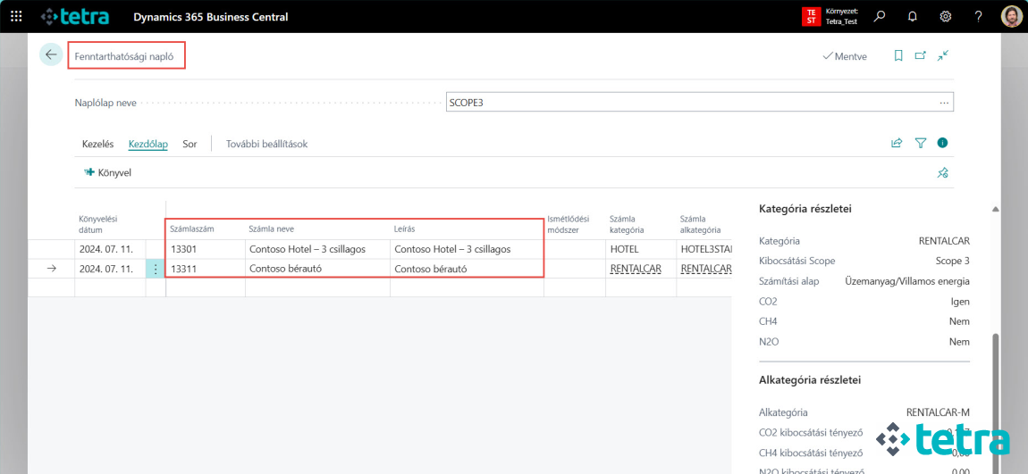1028x474 pixels.
Task: Click the back arrow button
Action: pyautogui.click(x=51, y=54)
